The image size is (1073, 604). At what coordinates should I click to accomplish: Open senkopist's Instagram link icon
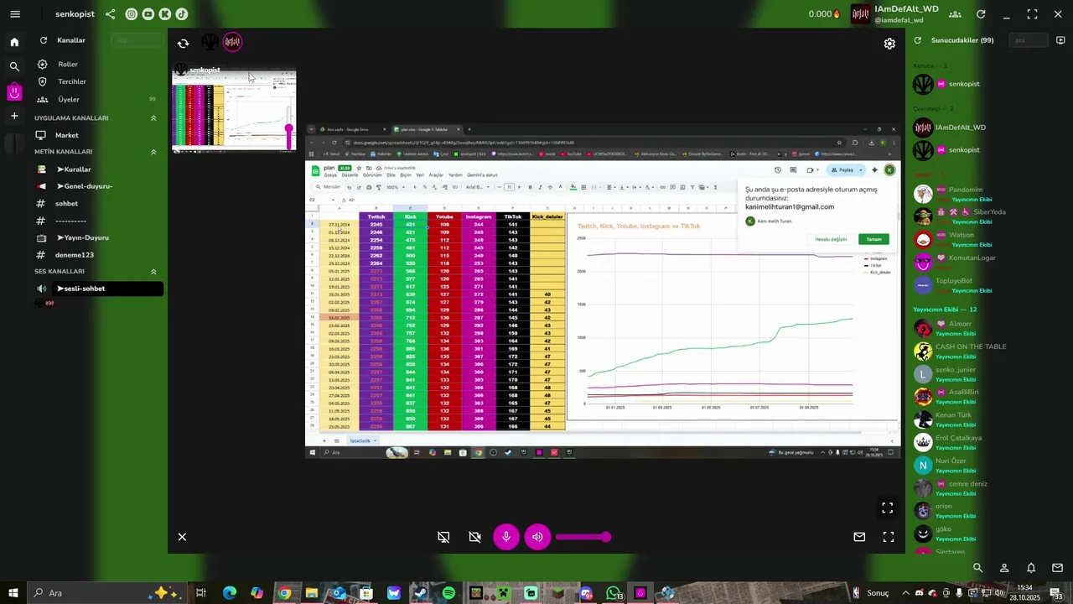pyautogui.click(x=131, y=14)
